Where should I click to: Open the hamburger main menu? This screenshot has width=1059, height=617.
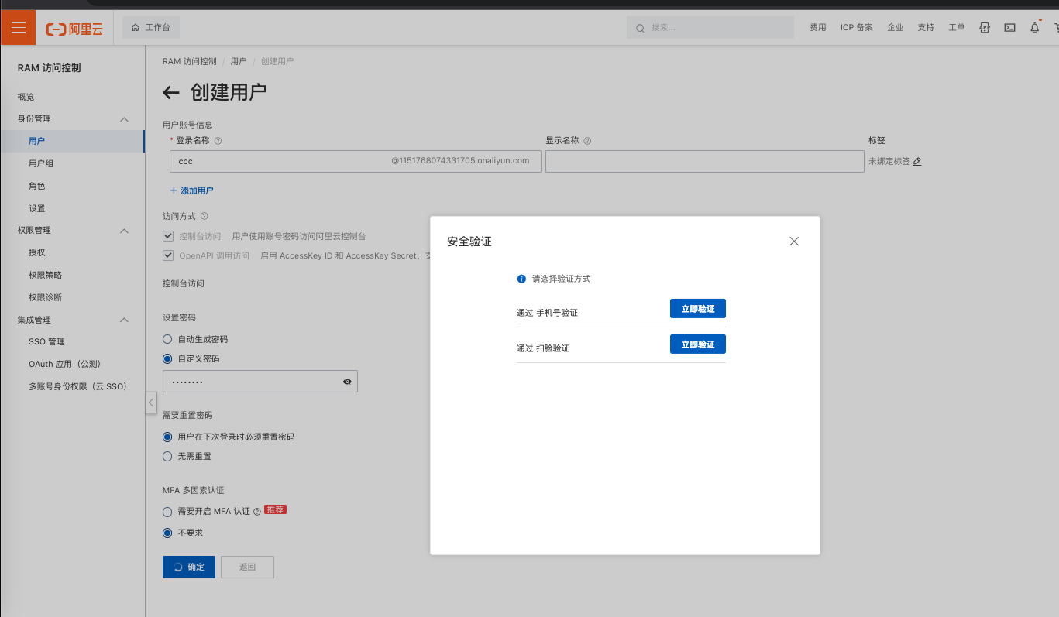point(19,28)
